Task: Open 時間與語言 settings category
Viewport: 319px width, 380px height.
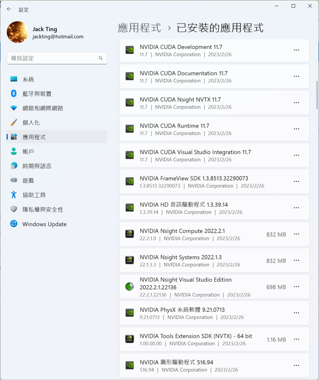Action: coord(57,166)
